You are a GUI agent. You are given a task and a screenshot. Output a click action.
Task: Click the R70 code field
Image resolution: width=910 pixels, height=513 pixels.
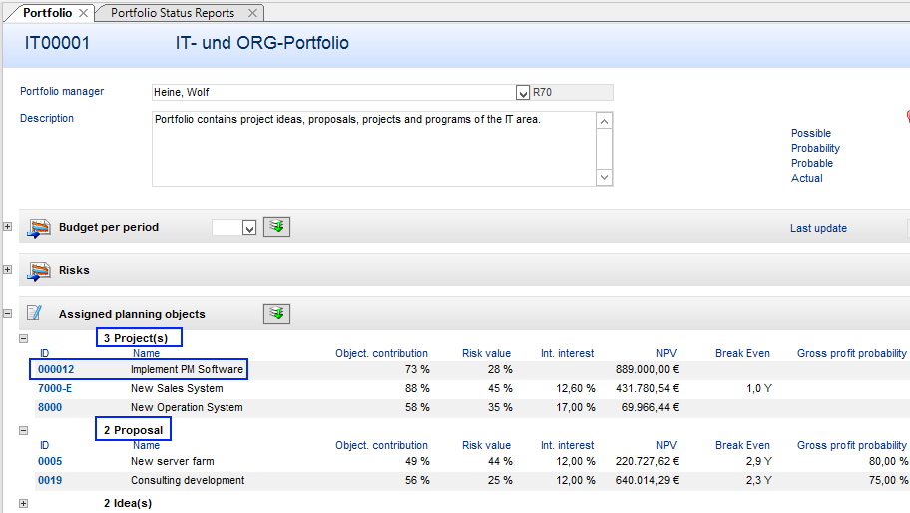(572, 92)
